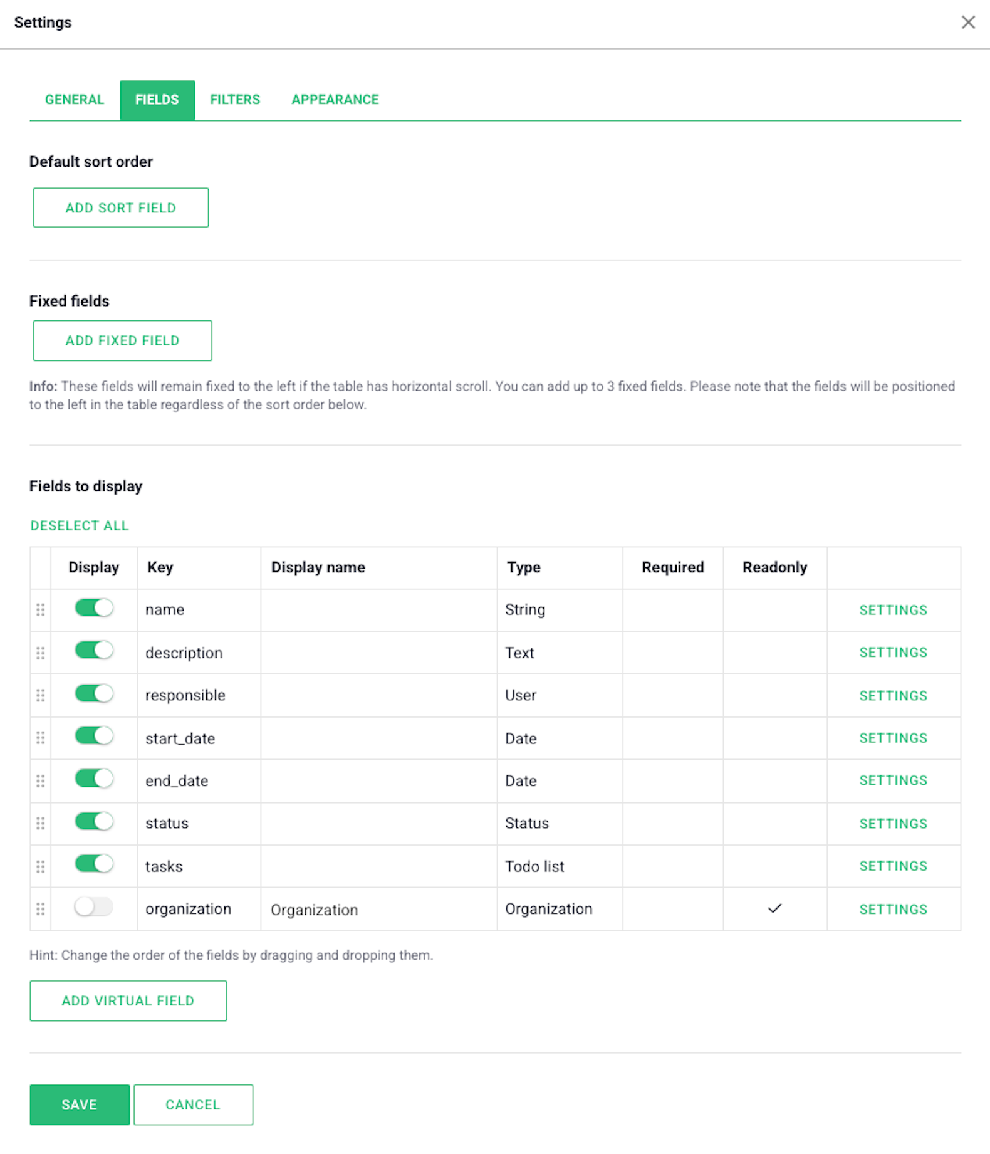Click the 'Readonly' column header

pyautogui.click(x=774, y=567)
